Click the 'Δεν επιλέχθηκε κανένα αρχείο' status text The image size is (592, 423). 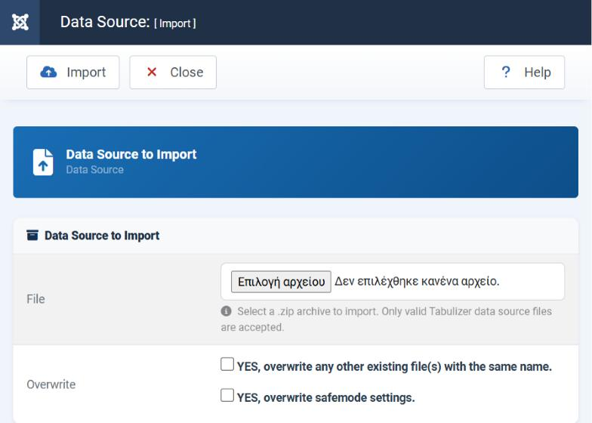[417, 281]
